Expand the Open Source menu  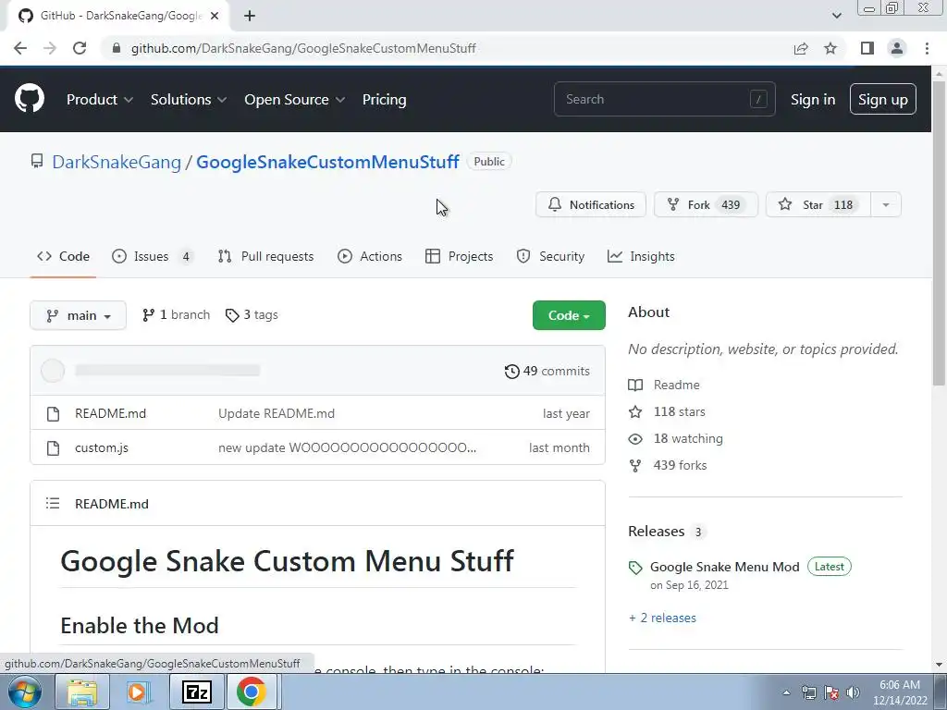pyautogui.click(x=295, y=100)
